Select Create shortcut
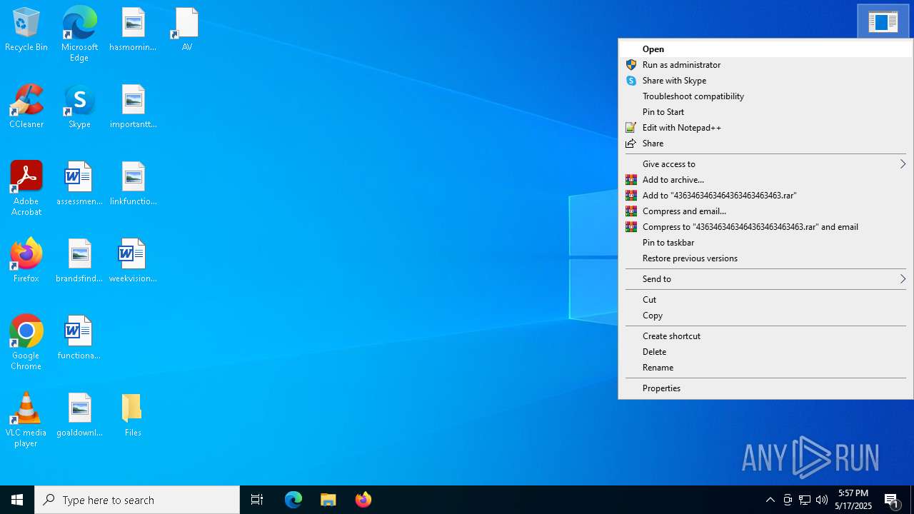Viewport: 914px width, 514px height. coord(765,336)
